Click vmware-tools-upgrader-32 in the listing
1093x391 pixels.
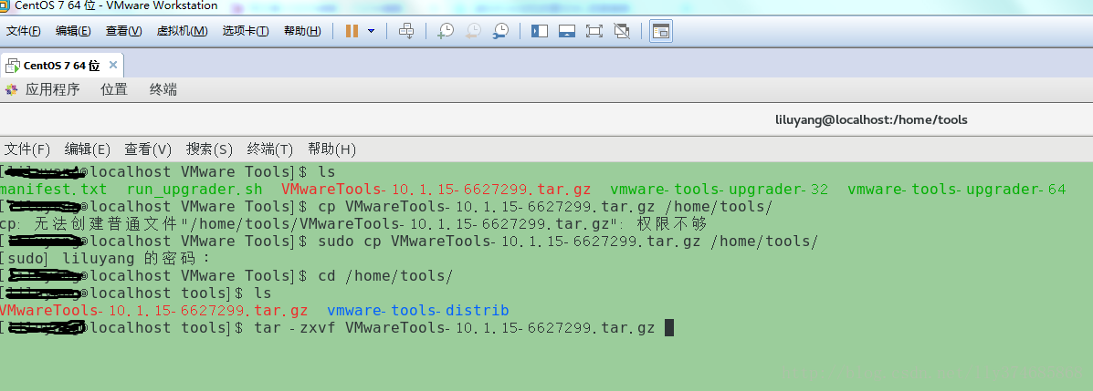pos(720,190)
